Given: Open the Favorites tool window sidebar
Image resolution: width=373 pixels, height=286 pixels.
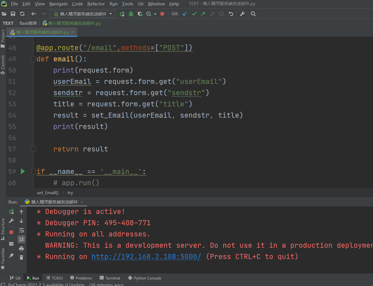Looking at the screenshot, I should 3,258.
